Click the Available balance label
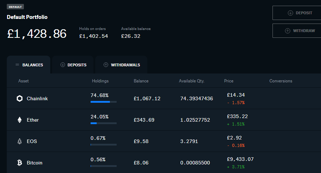The height and width of the screenshot is (173, 321). [136, 29]
